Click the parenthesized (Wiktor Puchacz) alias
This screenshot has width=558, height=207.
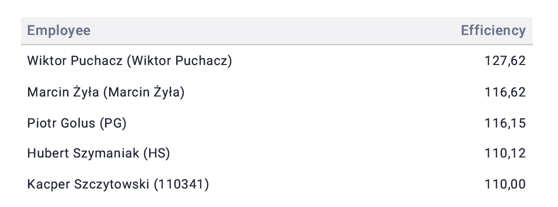[x=179, y=61]
